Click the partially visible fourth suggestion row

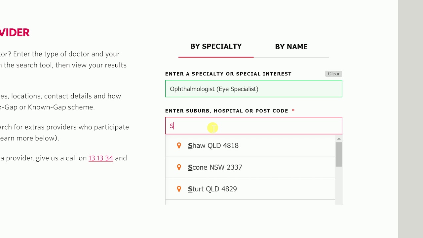click(x=250, y=202)
